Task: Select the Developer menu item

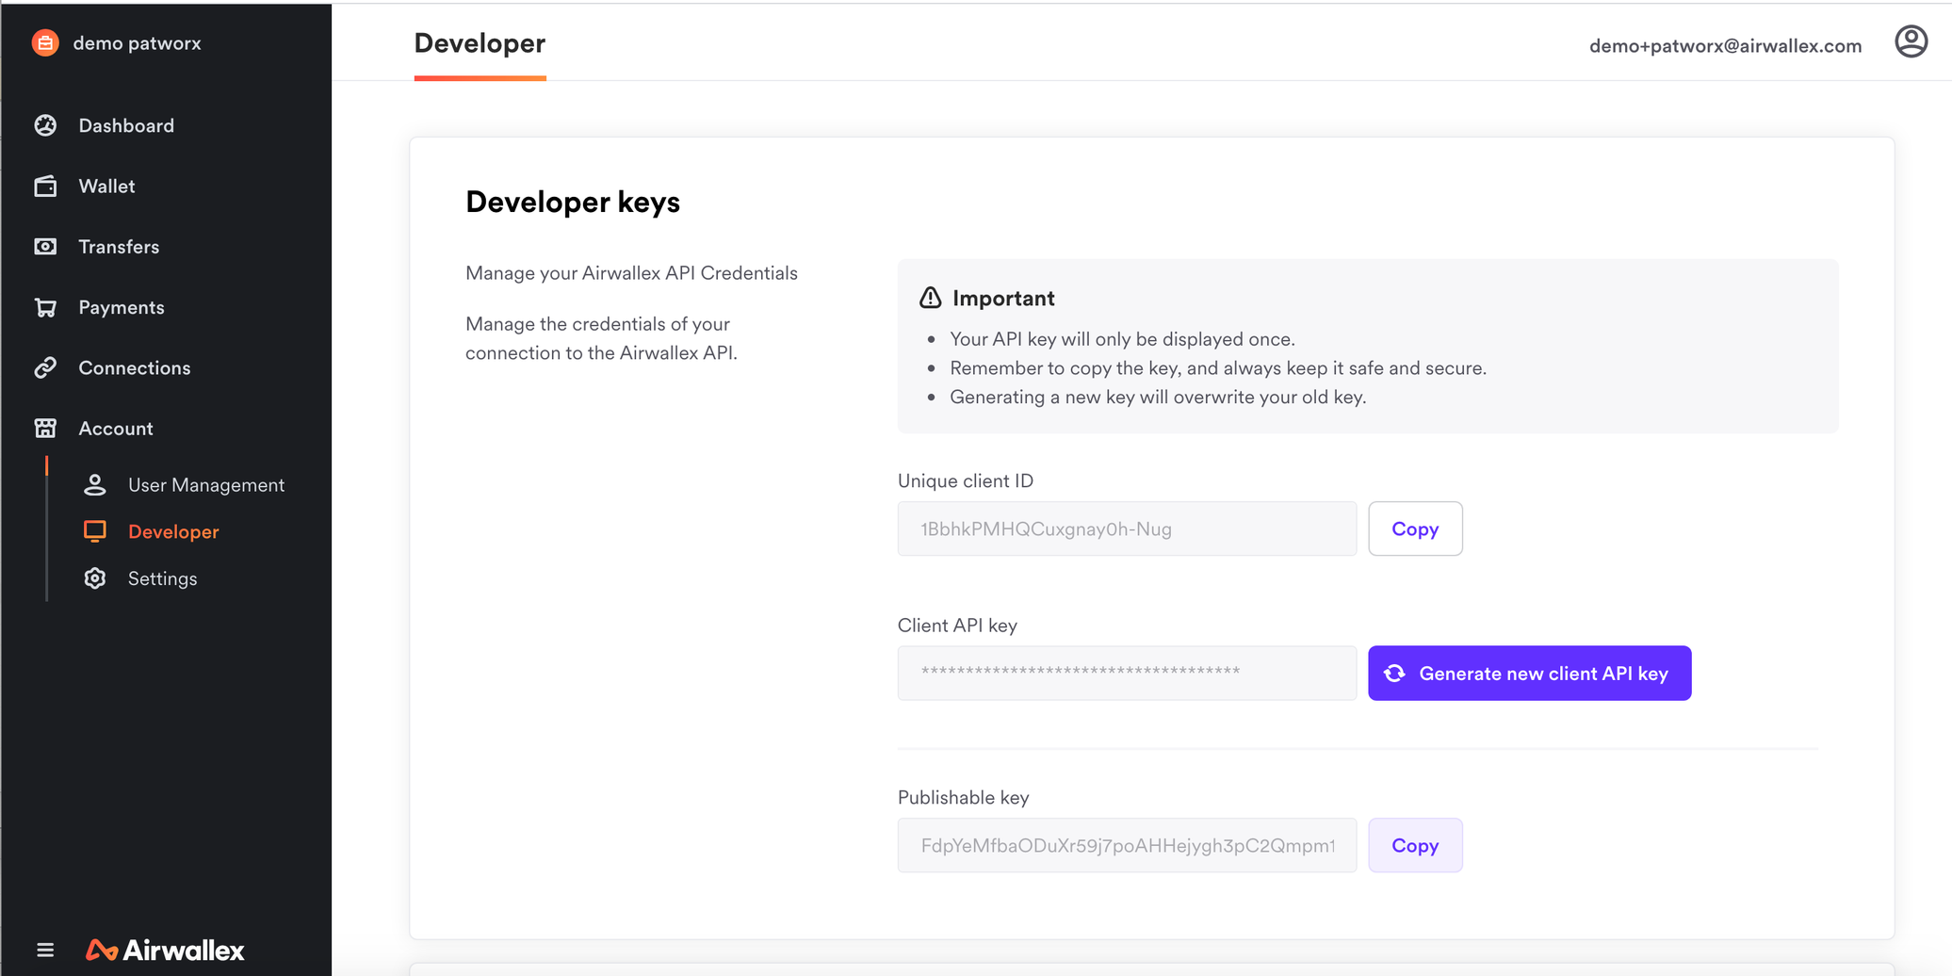Action: (173, 530)
